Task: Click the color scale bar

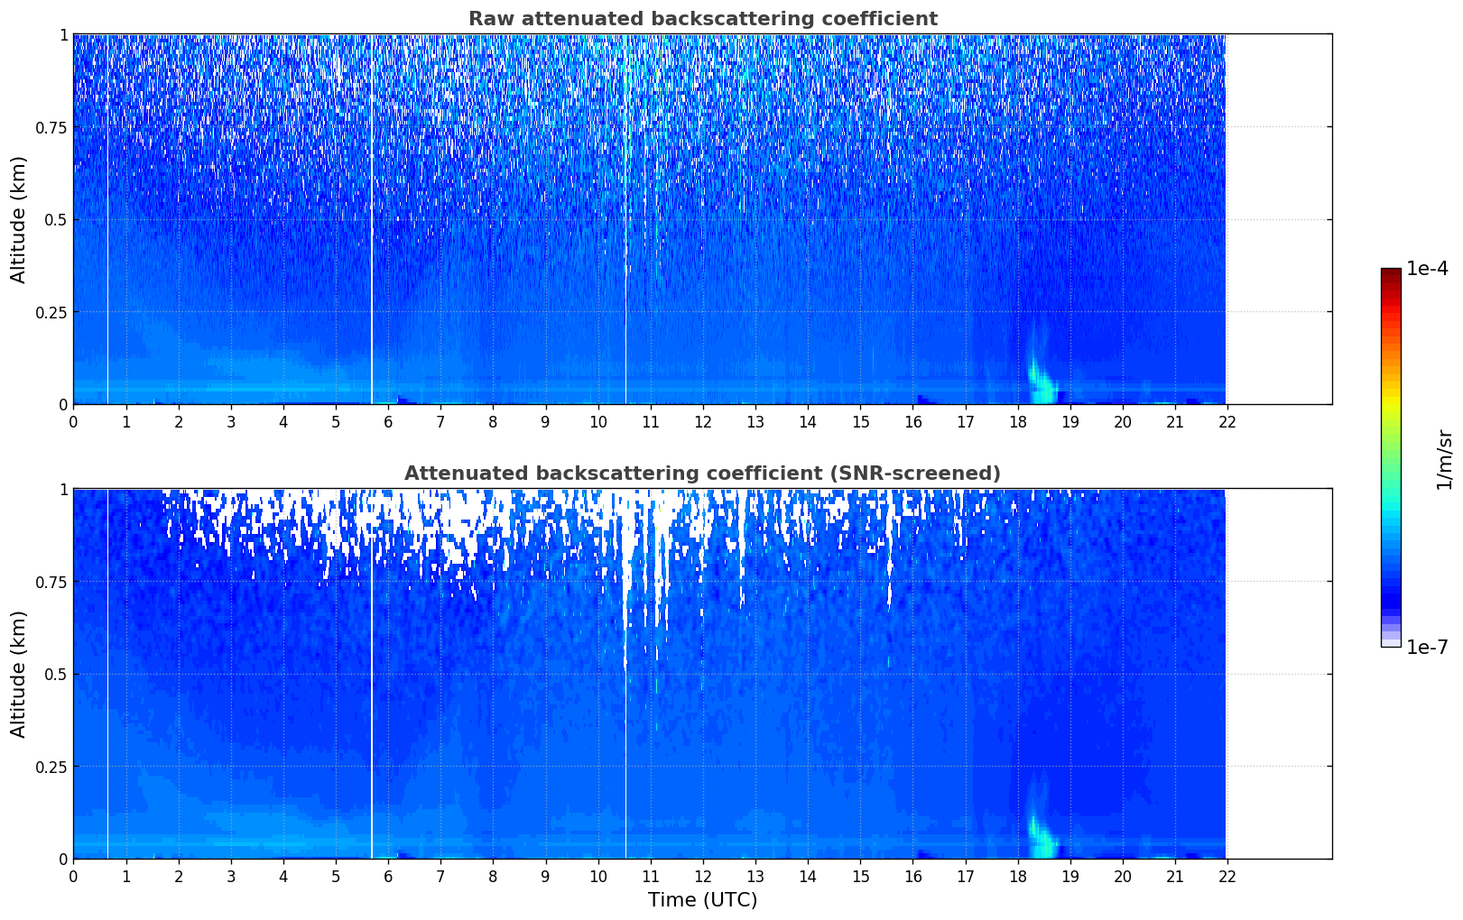Action: [1391, 457]
